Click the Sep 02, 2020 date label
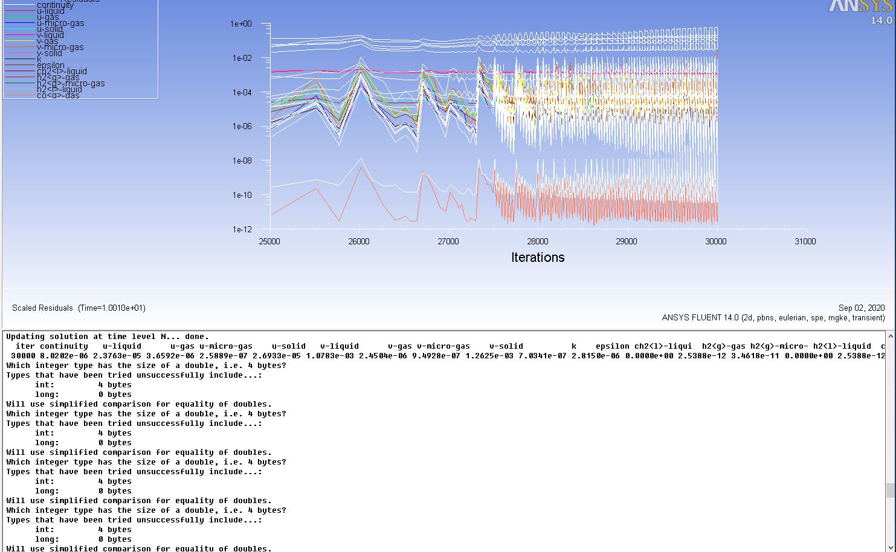 pyautogui.click(x=861, y=308)
